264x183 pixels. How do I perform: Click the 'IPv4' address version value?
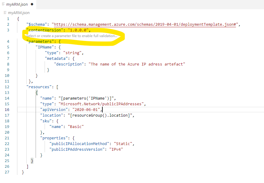(x=116, y=149)
